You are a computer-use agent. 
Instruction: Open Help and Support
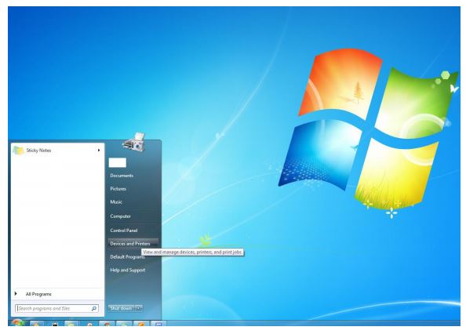128,270
